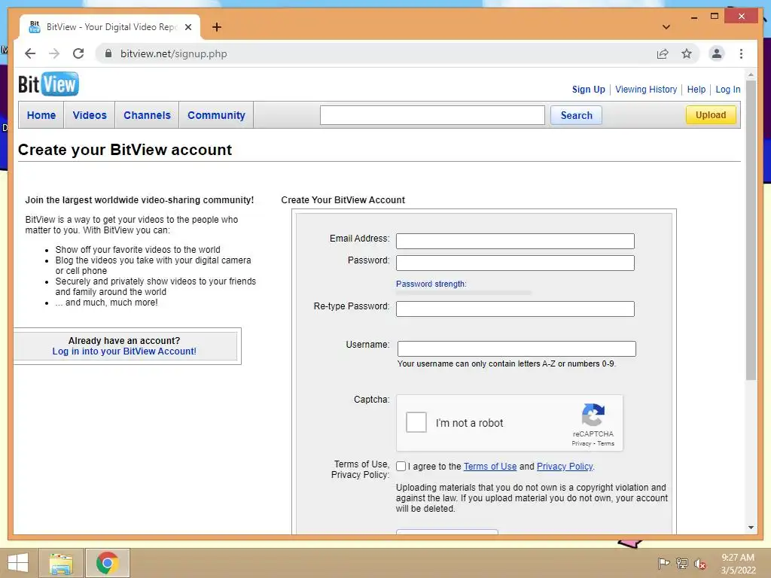Click the reCAPTCHA logo icon

click(x=593, y=415)
